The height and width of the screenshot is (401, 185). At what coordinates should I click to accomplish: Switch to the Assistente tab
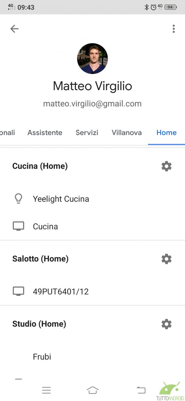click(45, 133)
